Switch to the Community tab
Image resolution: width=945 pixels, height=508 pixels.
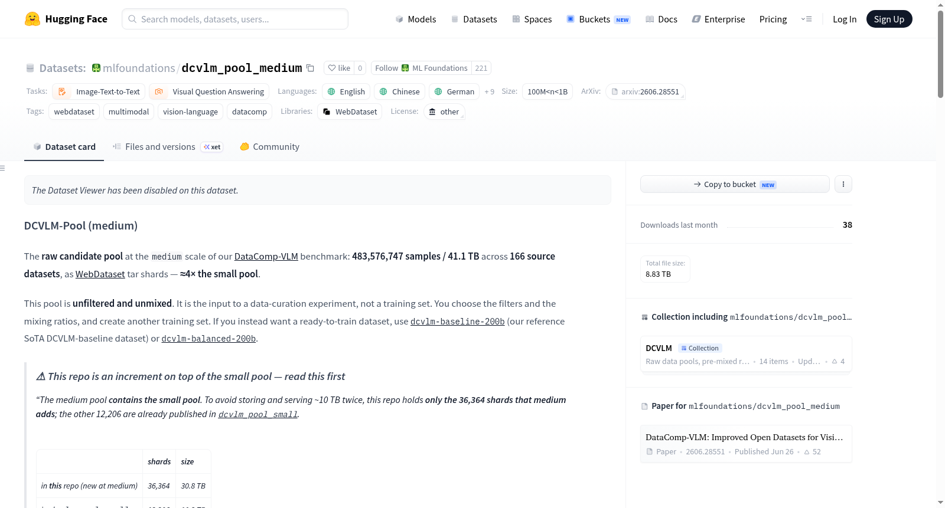click(269, 147)
